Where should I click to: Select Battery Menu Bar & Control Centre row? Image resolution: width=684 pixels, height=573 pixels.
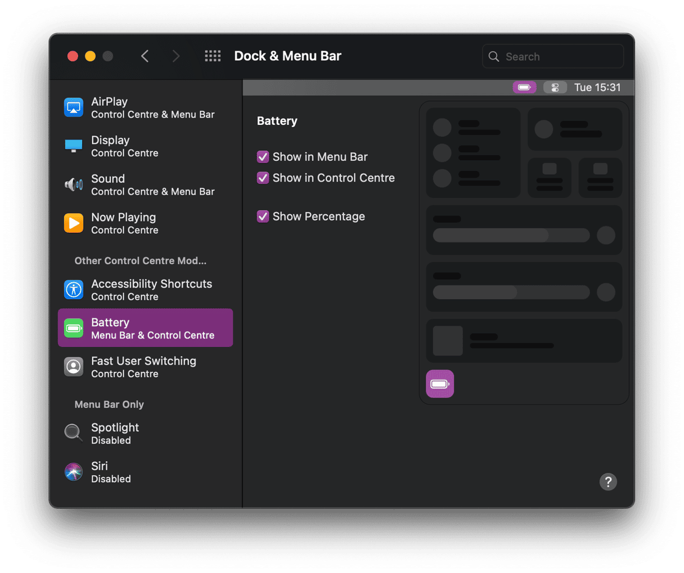[x=145, y=328]
